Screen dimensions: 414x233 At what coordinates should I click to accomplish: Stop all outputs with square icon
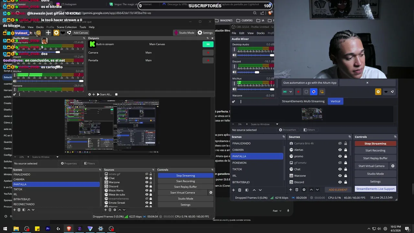[116, 94]
